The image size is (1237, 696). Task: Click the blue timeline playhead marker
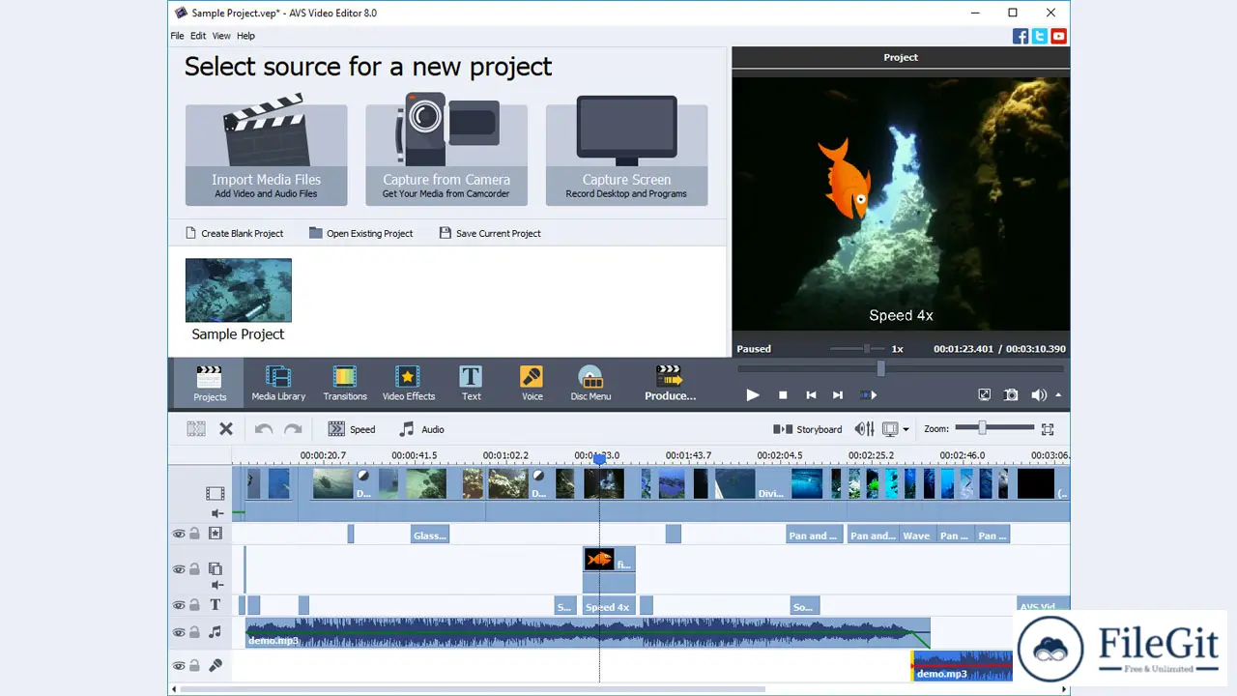pyautogui.click(x=599, y=460)
